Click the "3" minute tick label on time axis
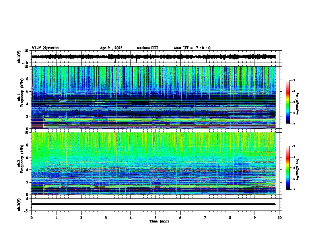 (x=106, y=218)
